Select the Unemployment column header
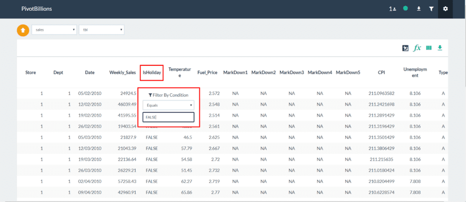 pyautogui.click(x=415, y=73)
